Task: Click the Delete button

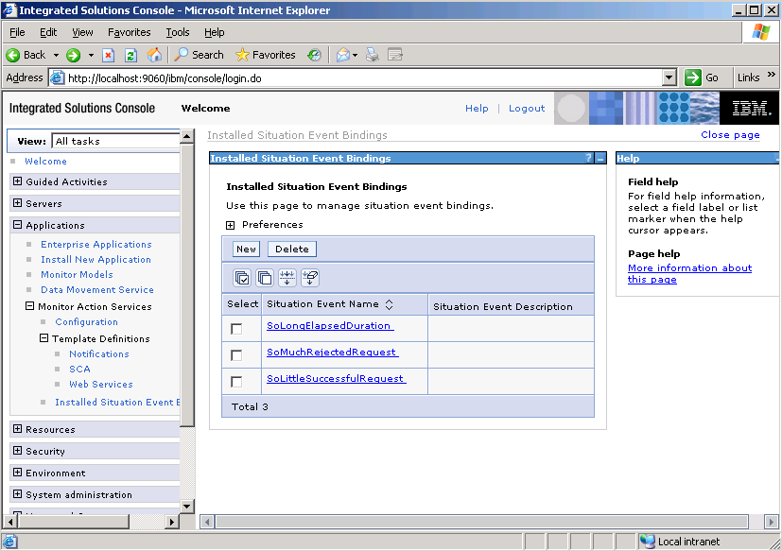Action: (292, 249)
